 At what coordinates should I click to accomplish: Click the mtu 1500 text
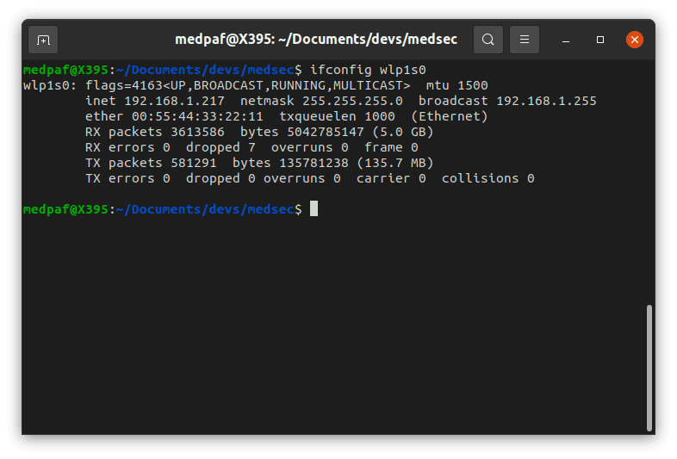point(457,85)
